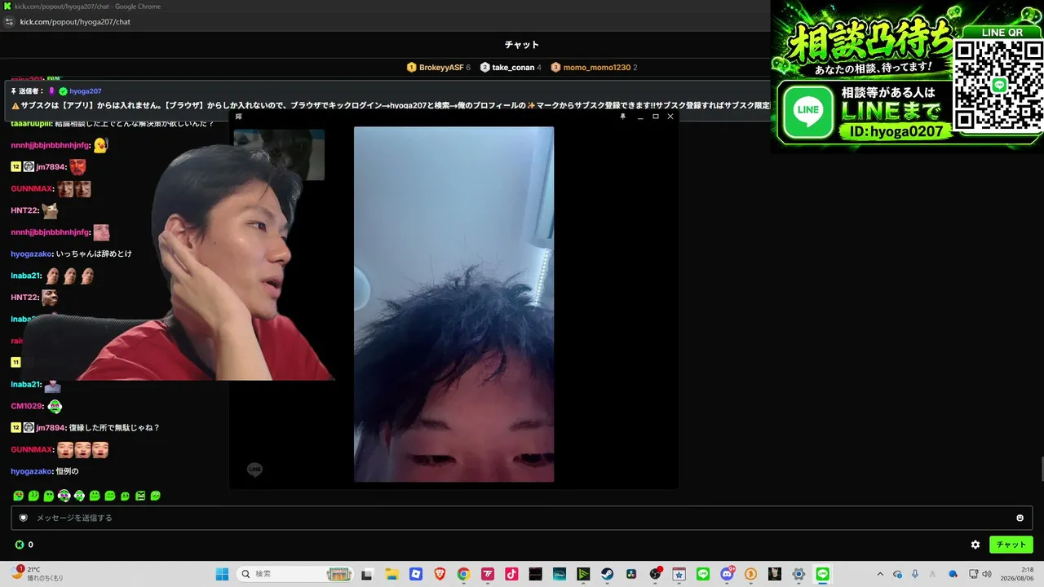This screenshot has width=1044, height=587.
Task: Select last emote in quick emote row
Action: pos(156,496)
